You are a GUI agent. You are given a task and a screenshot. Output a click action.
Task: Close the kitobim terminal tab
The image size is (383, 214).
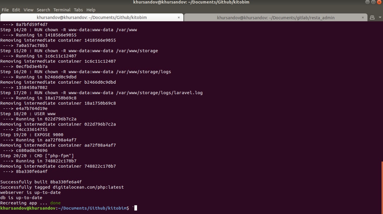(179, 18)
